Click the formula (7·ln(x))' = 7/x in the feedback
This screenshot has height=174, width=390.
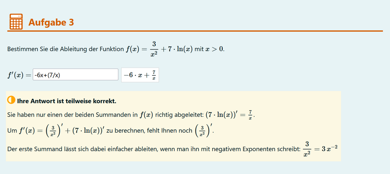tap(229, 114)
